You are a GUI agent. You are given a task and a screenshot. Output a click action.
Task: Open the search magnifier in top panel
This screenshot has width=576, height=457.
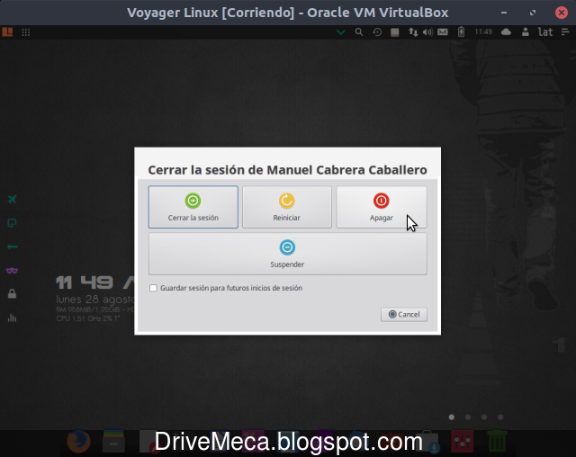click(x=359, y=32)
